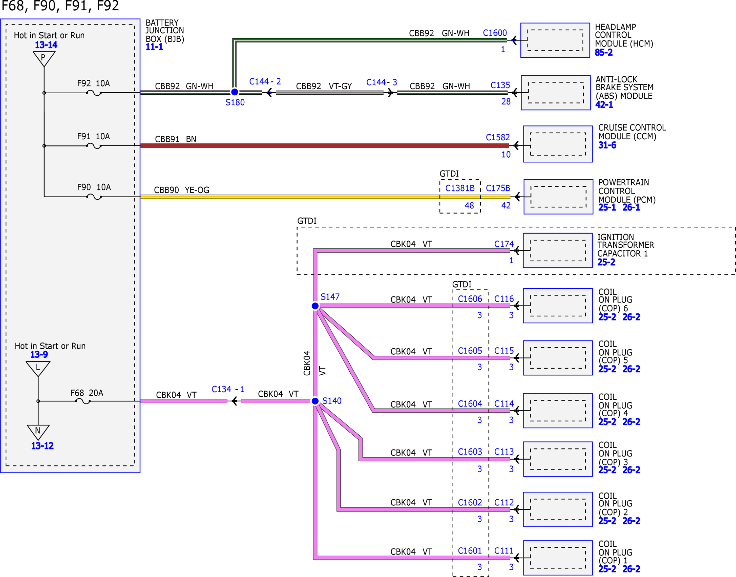Select connector label C1604
Screen dimensions: 736x577
point(470,404)
